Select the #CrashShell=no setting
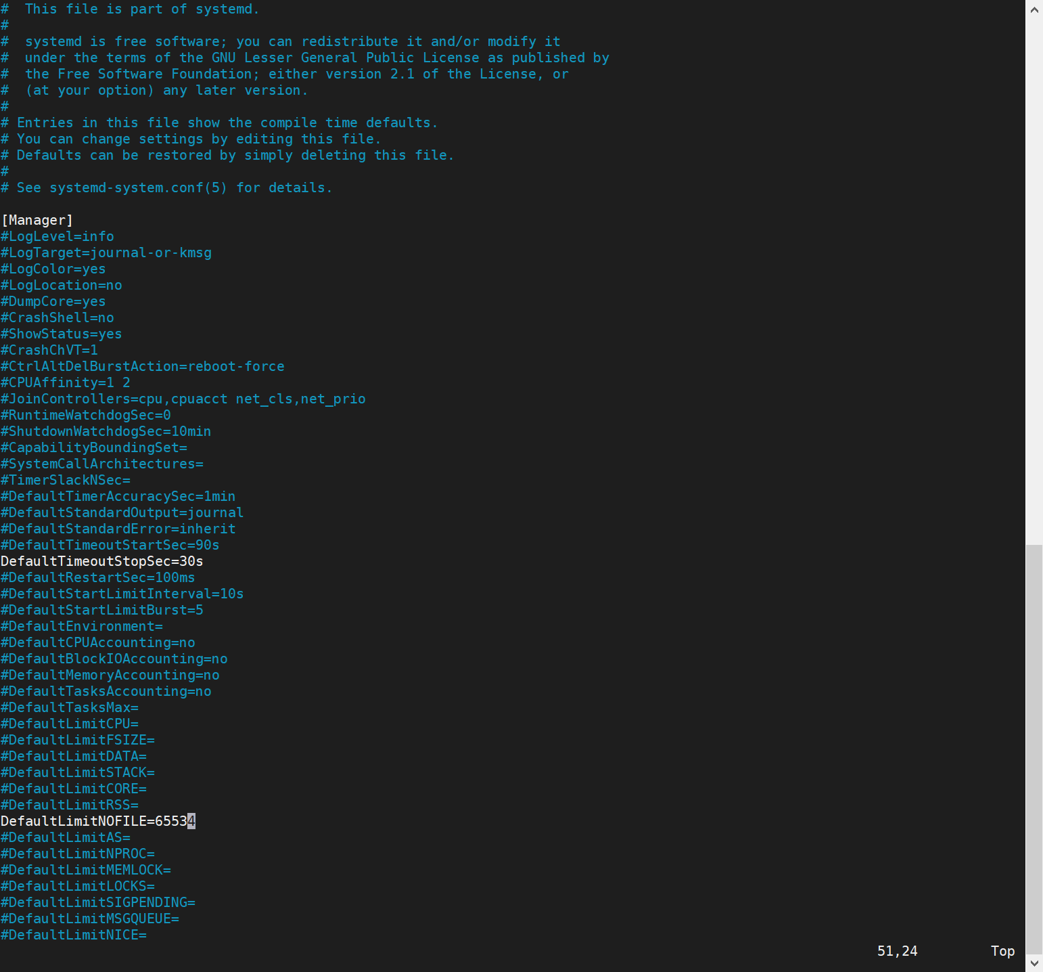1043x972 pixels. tap(57, 317)
